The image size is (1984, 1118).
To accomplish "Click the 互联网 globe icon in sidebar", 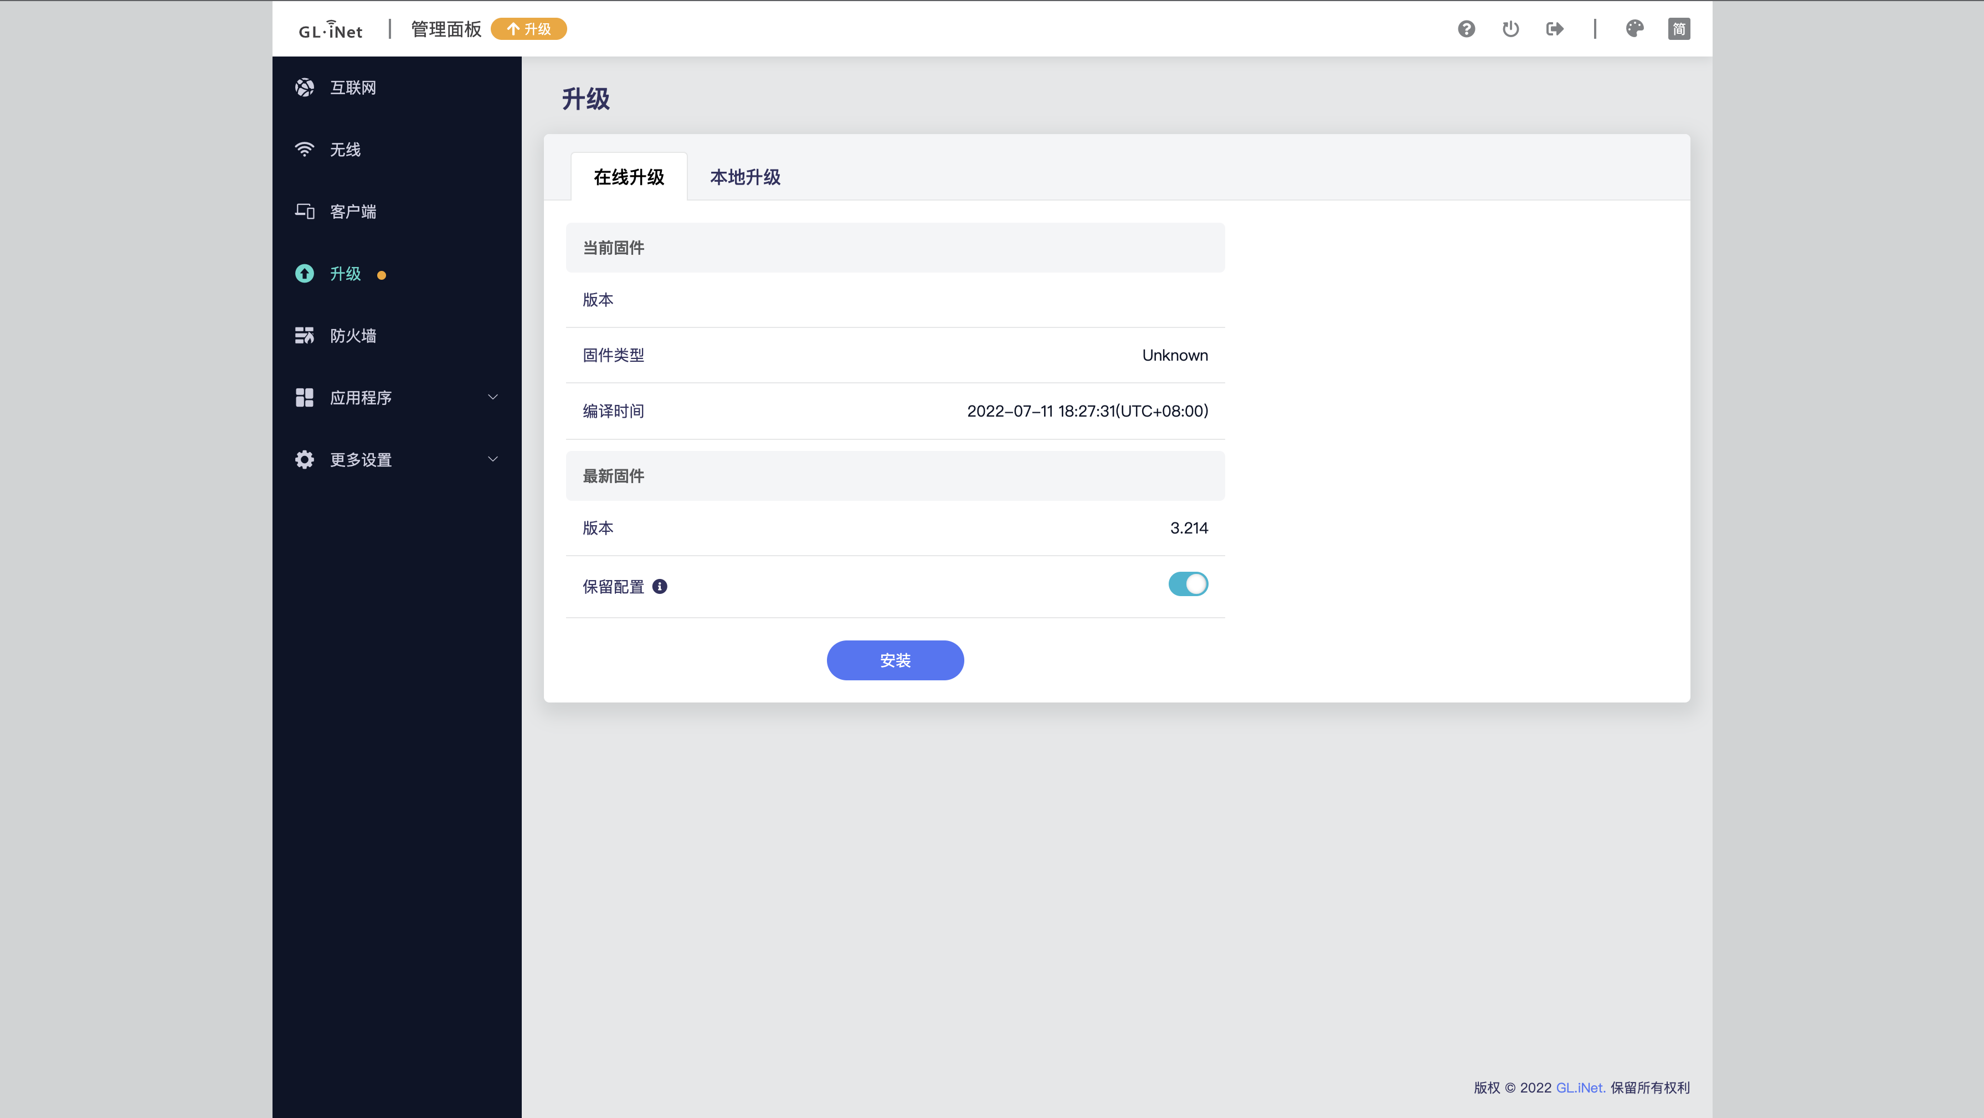I will (x=304, y=88).
